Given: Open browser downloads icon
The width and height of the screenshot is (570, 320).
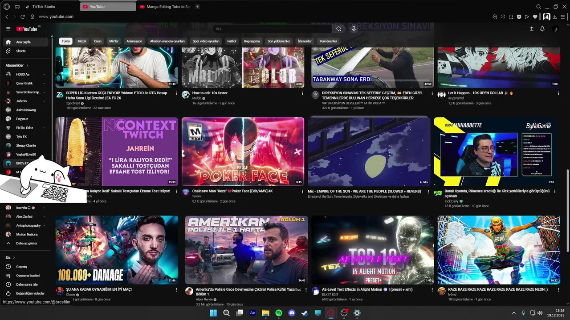Looking at the screenshot, I should [x=555, y=17].
